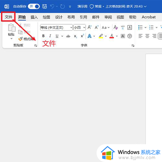This screenshot has height=162, width=162.
Task: Click the Text Effects blue A icon
Action: (x=89, y=36)
